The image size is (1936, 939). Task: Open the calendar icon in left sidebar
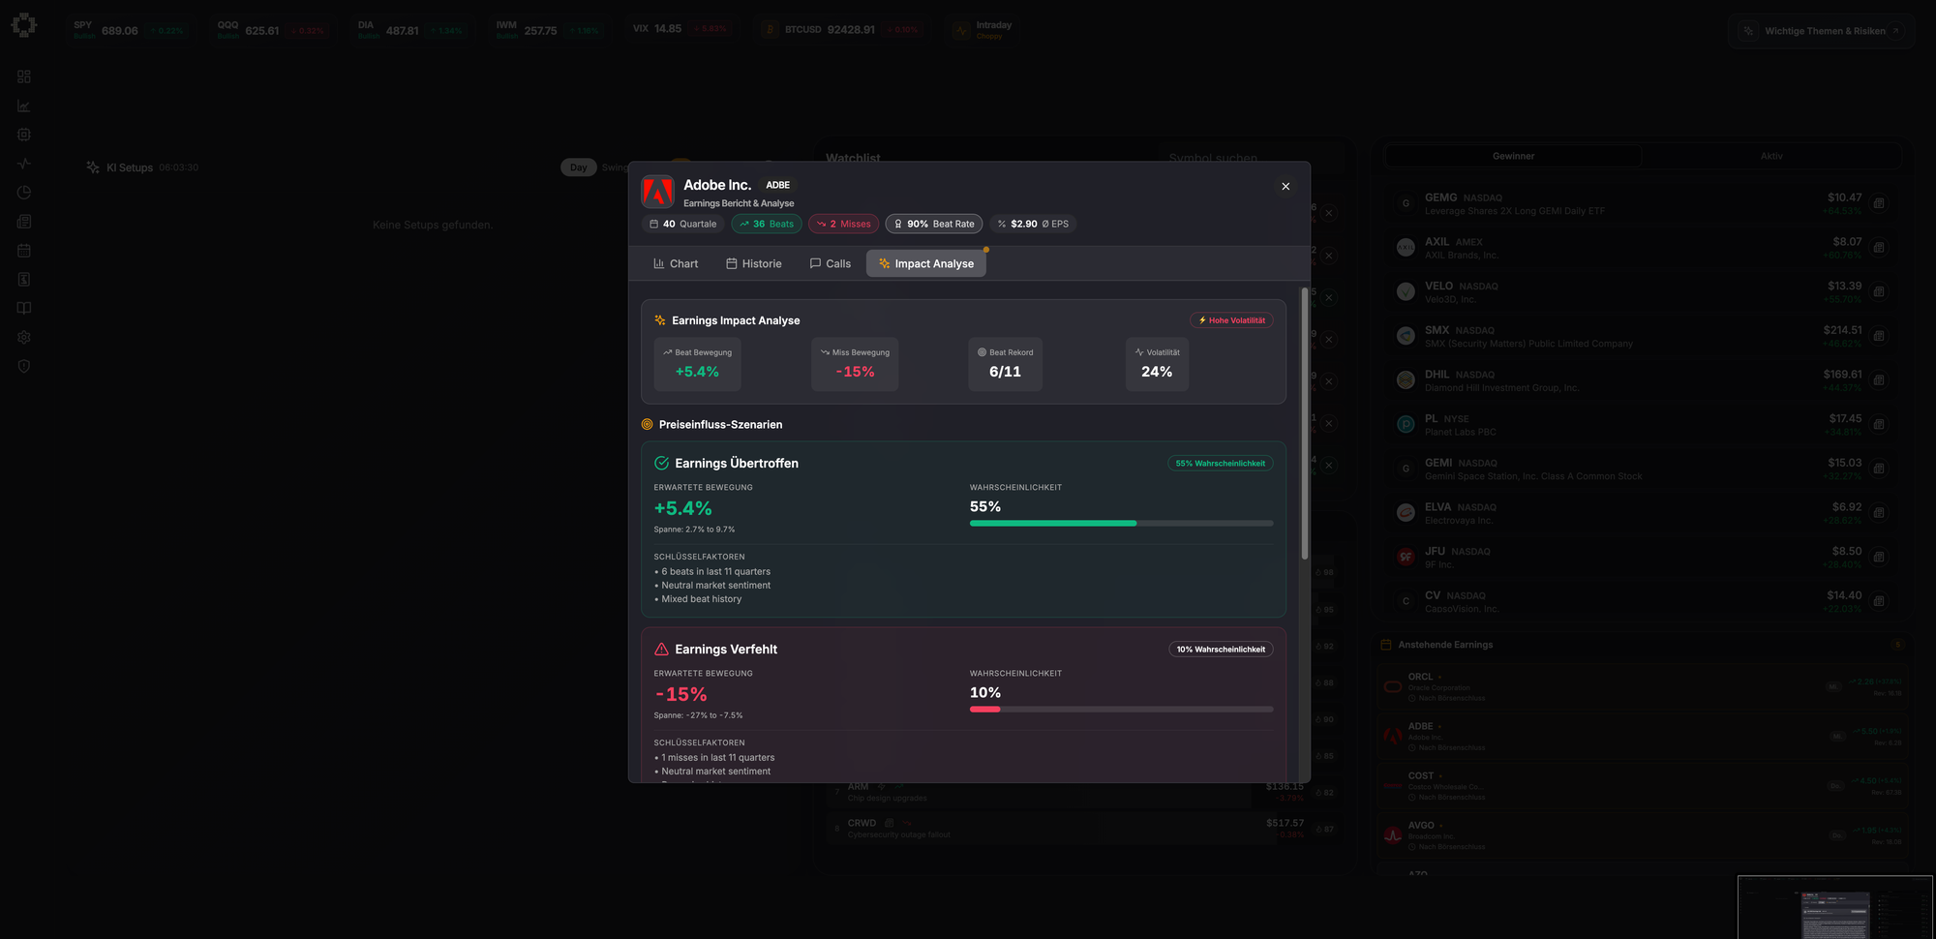pos(24,251)
